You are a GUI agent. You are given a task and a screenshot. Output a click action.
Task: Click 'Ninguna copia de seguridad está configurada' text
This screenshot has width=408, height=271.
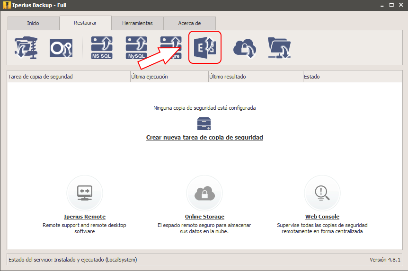[x=204, y=108]
